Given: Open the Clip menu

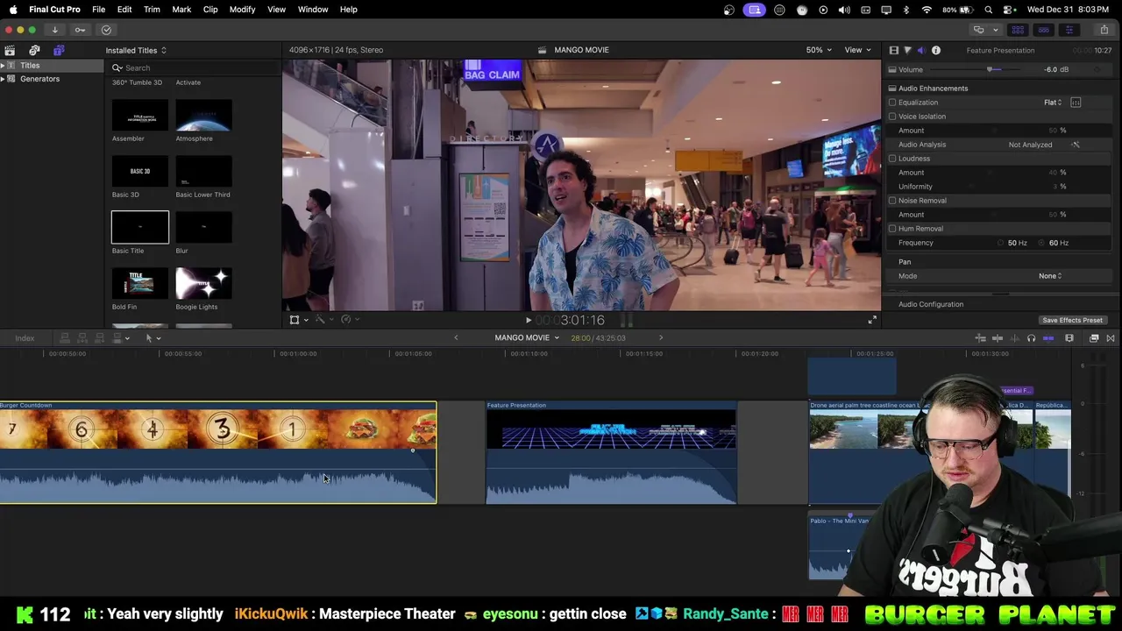Looking at the screenshot, I should (x=210, y=10).
